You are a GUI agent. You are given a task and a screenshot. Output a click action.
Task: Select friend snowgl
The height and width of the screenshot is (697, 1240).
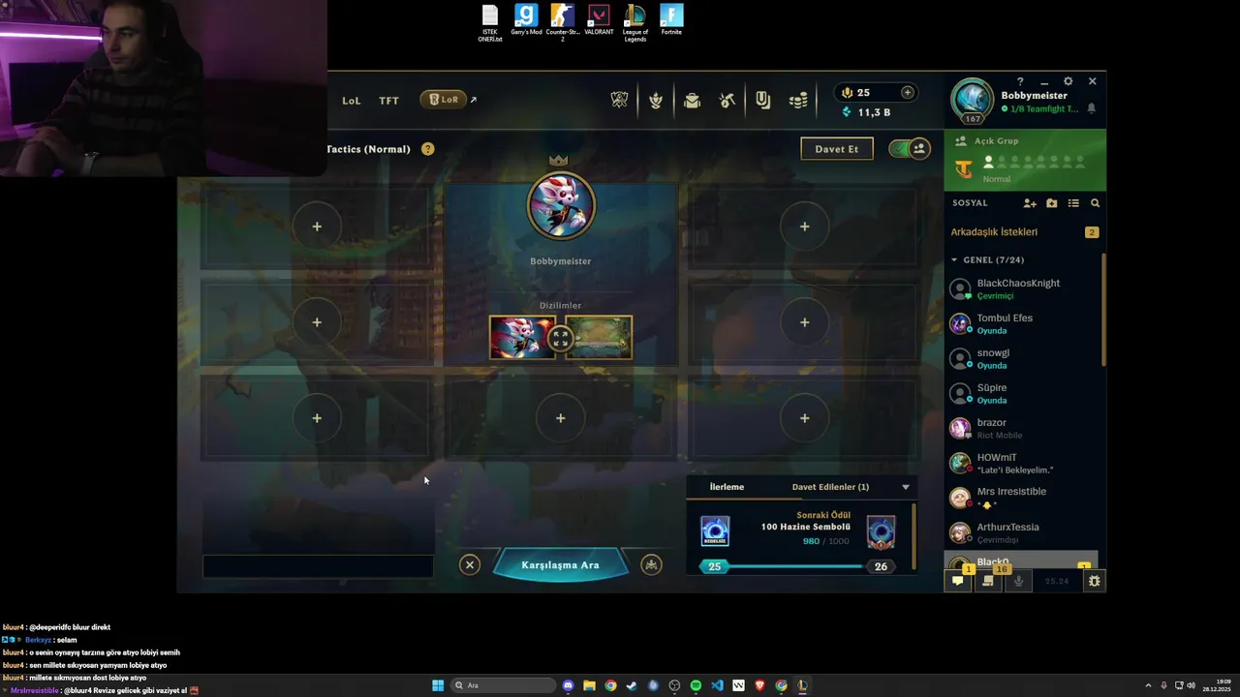point(1024,358)
